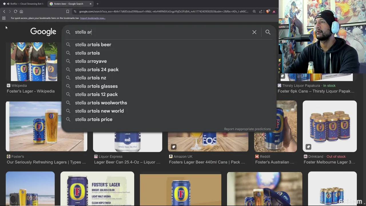Screen dimensions: 366x206
Task: Click the search icon beside stella arroyave
Action: click(68, 61)
